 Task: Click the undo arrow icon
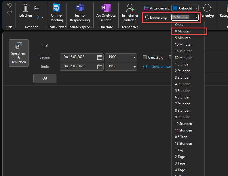tap(9, 6)
